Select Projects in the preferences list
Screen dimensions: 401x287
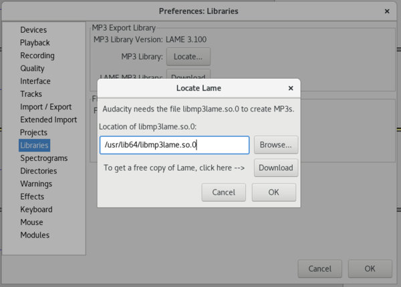(x=33, y=132)
